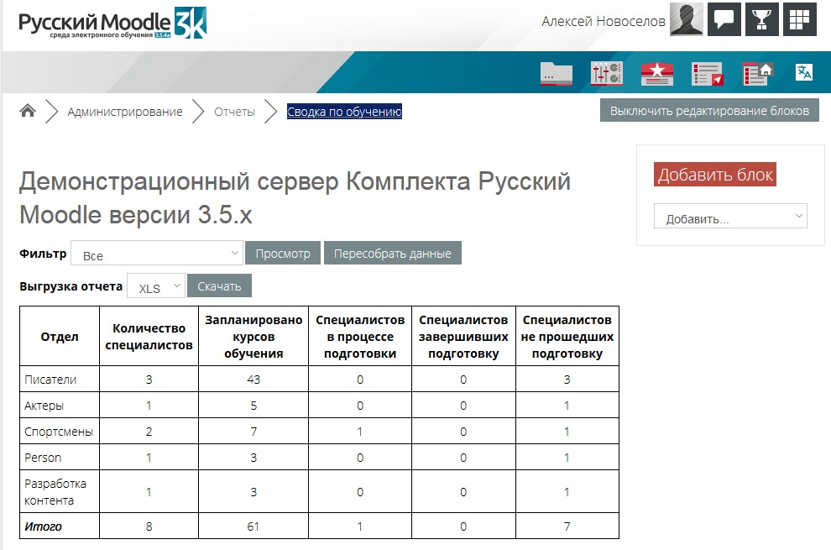Click the Просмотр button

[283, 253]
